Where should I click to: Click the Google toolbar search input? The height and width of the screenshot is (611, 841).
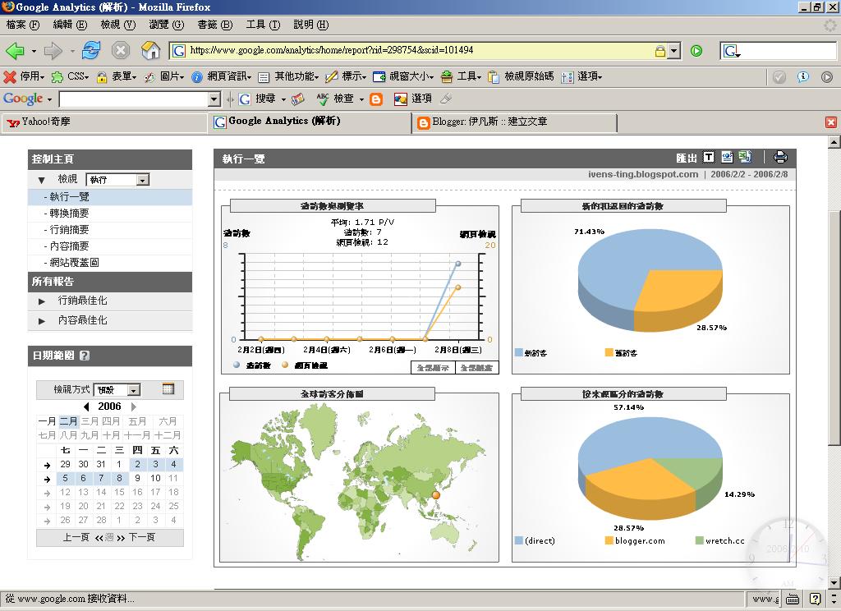click(134, 99)
